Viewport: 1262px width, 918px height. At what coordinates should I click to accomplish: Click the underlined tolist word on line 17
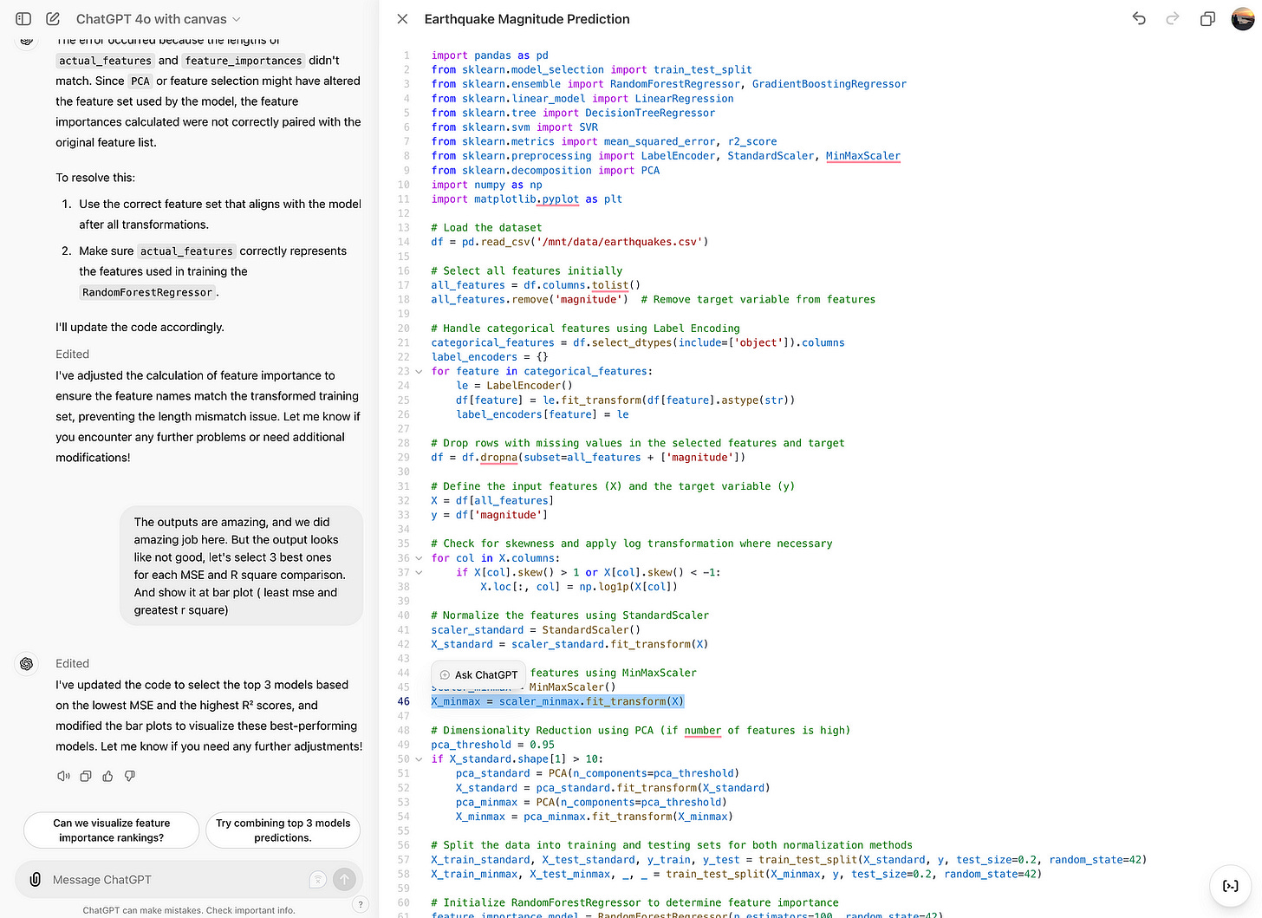[610, 285]
